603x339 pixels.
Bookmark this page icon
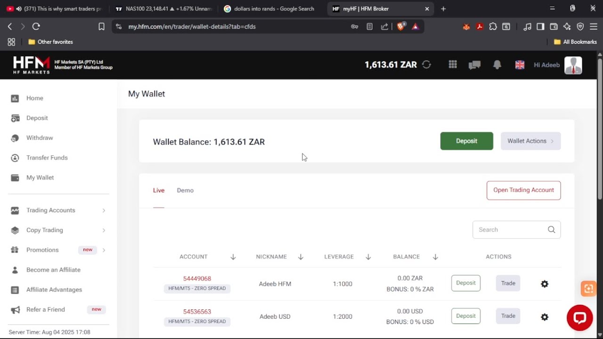101,27
